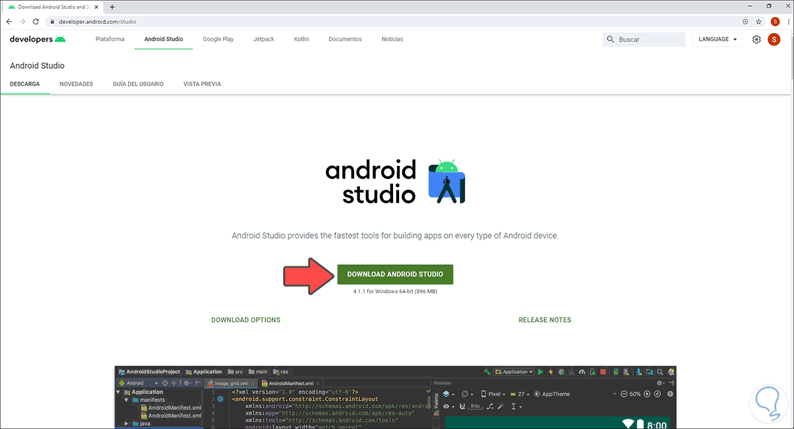Screen dimensions: 794x429
Task: Profile the app with the speedometer icon
Action: click(x=580, y=371)
